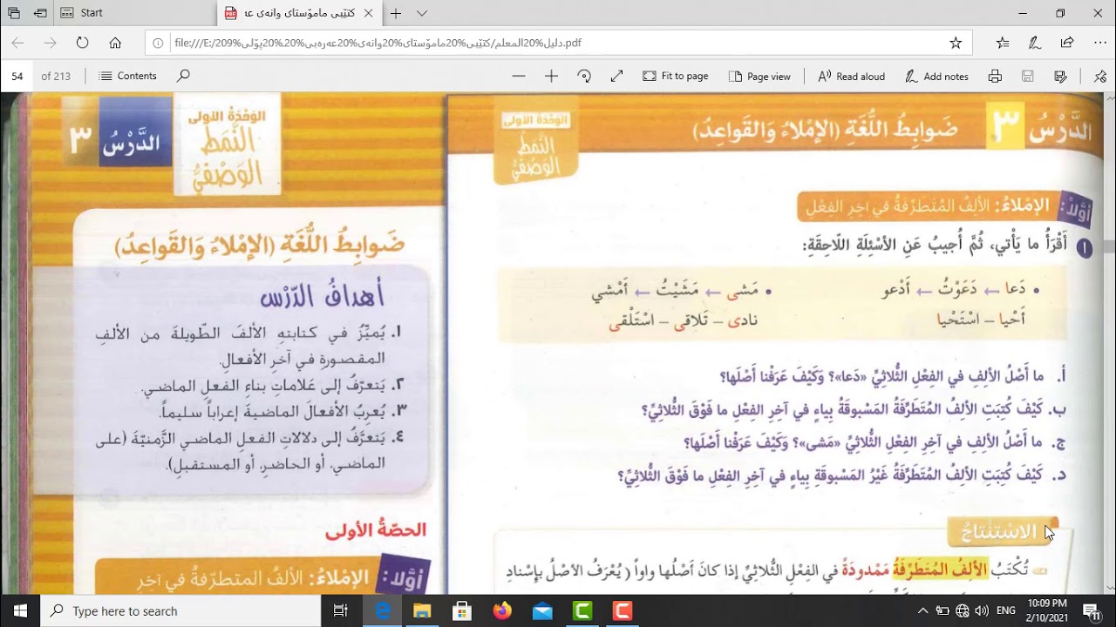Open the Contents panel

128,76
